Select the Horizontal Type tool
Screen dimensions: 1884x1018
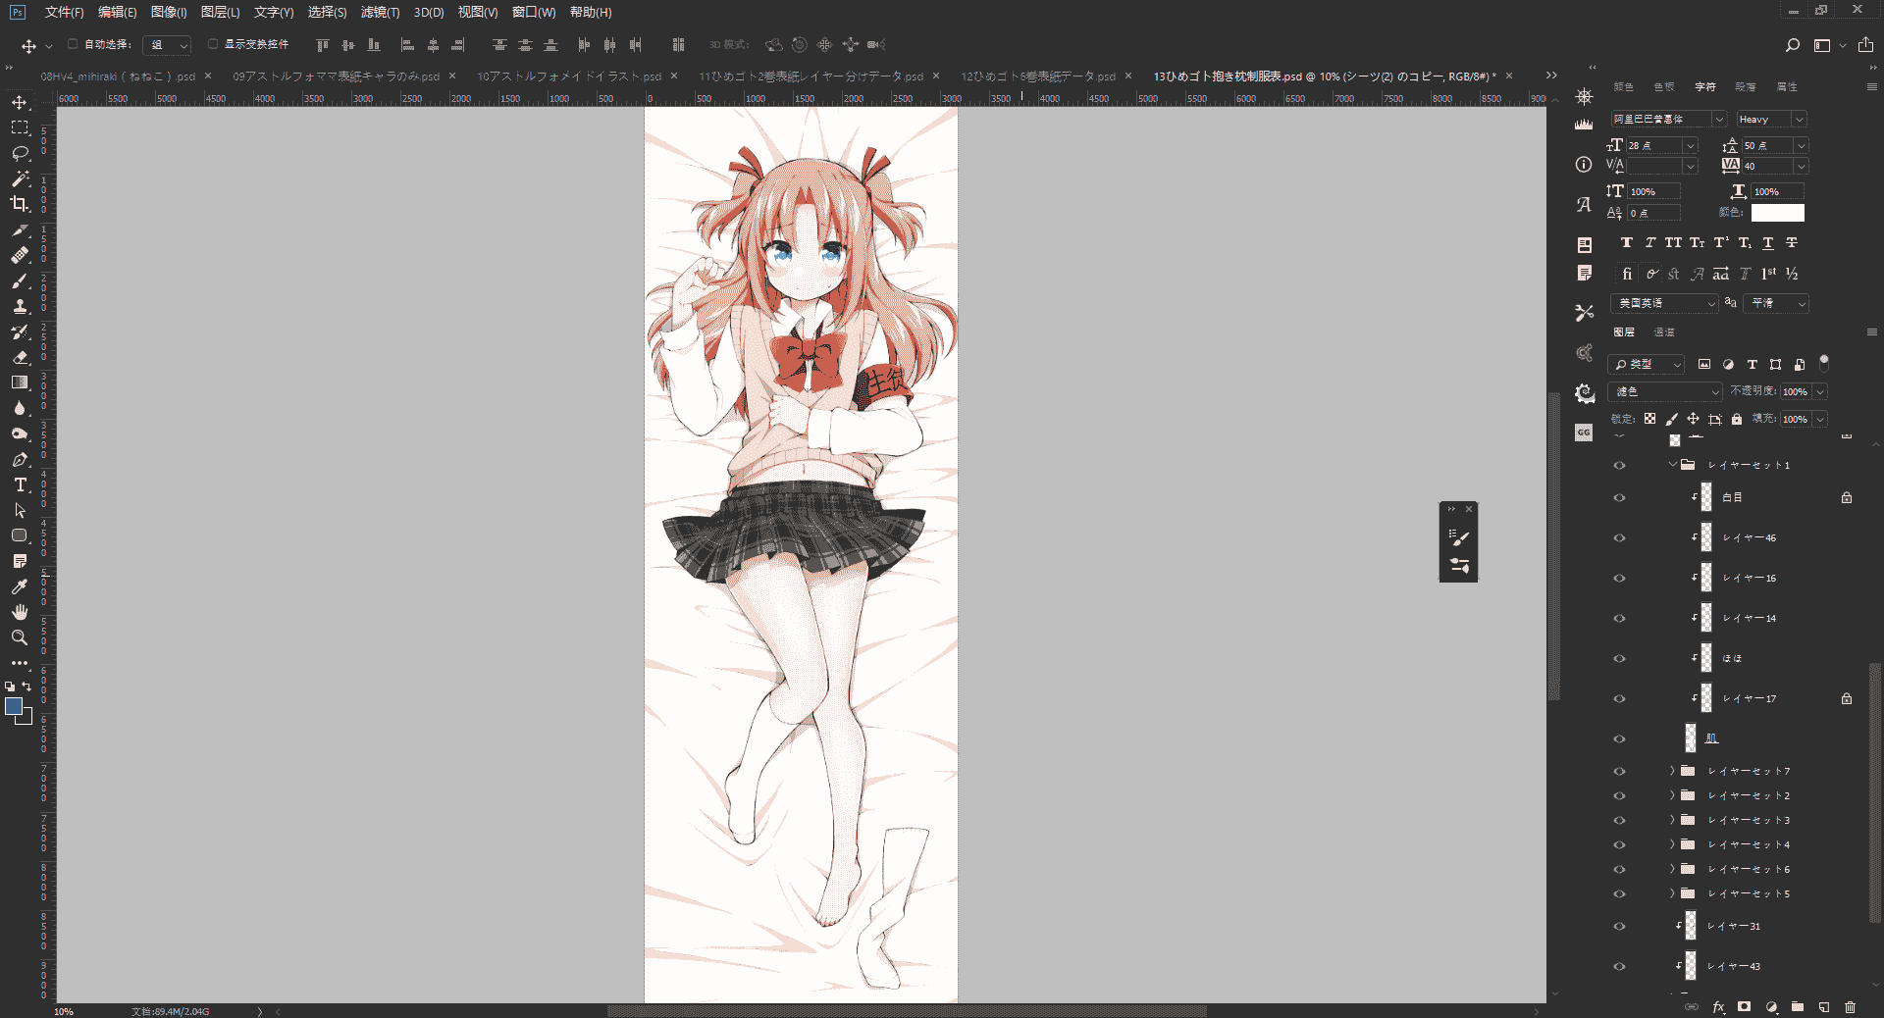[20, 484]
